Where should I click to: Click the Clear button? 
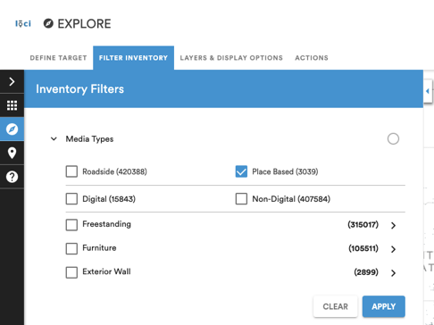[335, 306]
